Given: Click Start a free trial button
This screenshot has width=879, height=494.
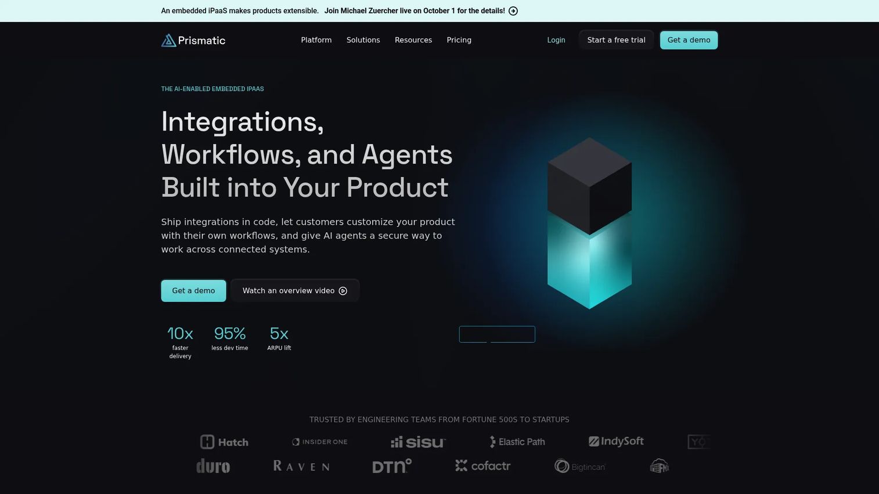Looking at the screenshot, I should pyautogui.click(x=617, y=40).
